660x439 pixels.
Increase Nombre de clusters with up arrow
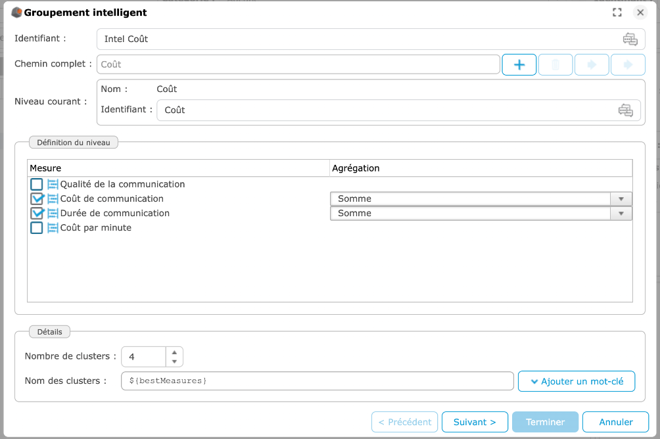(174, 352)
